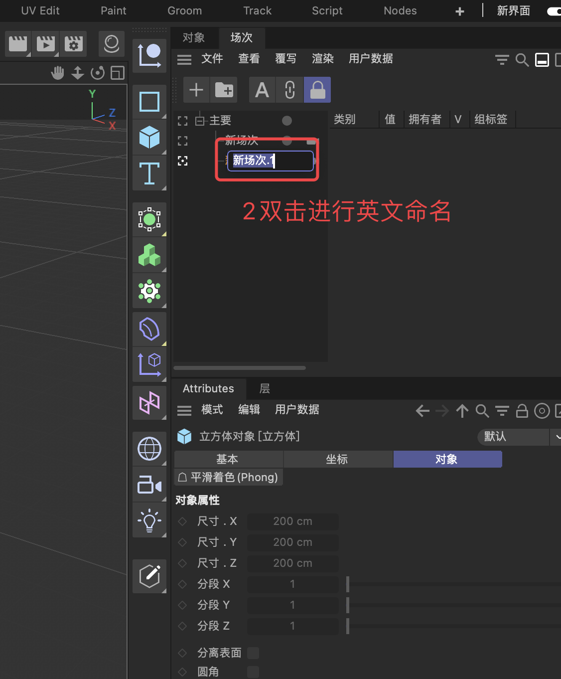Click the Auto Take A icon
This screenshot has width=561, height=679.
[262, 90]
